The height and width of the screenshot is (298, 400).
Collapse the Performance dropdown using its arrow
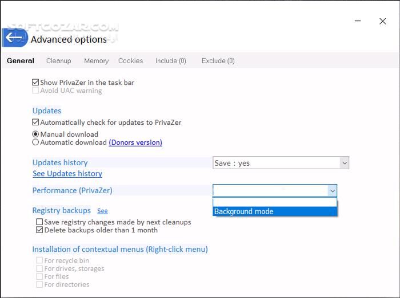[x=331, y=191]
